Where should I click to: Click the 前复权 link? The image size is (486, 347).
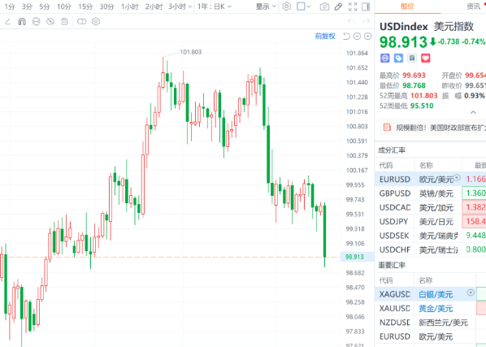click(x=325, y=37)
